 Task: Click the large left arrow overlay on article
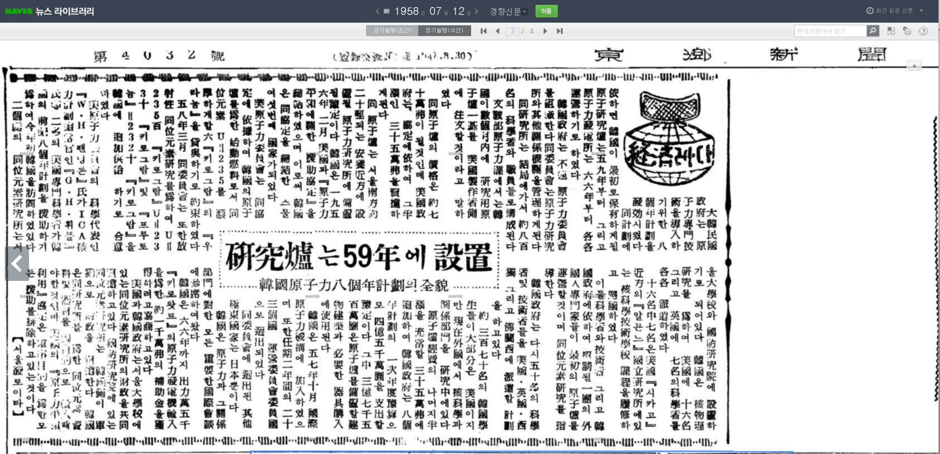click(17, 263)
